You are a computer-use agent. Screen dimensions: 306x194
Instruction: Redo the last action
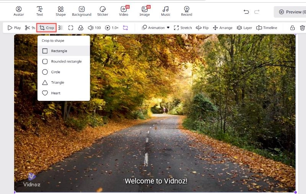tap(257, 12)
